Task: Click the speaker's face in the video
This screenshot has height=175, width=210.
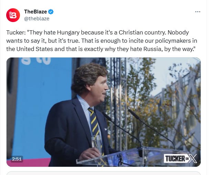Action: click(100, 89)
